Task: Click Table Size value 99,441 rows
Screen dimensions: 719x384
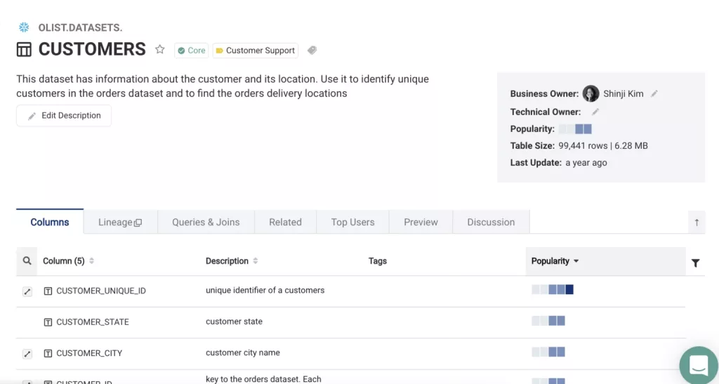Action: (583, 146)
